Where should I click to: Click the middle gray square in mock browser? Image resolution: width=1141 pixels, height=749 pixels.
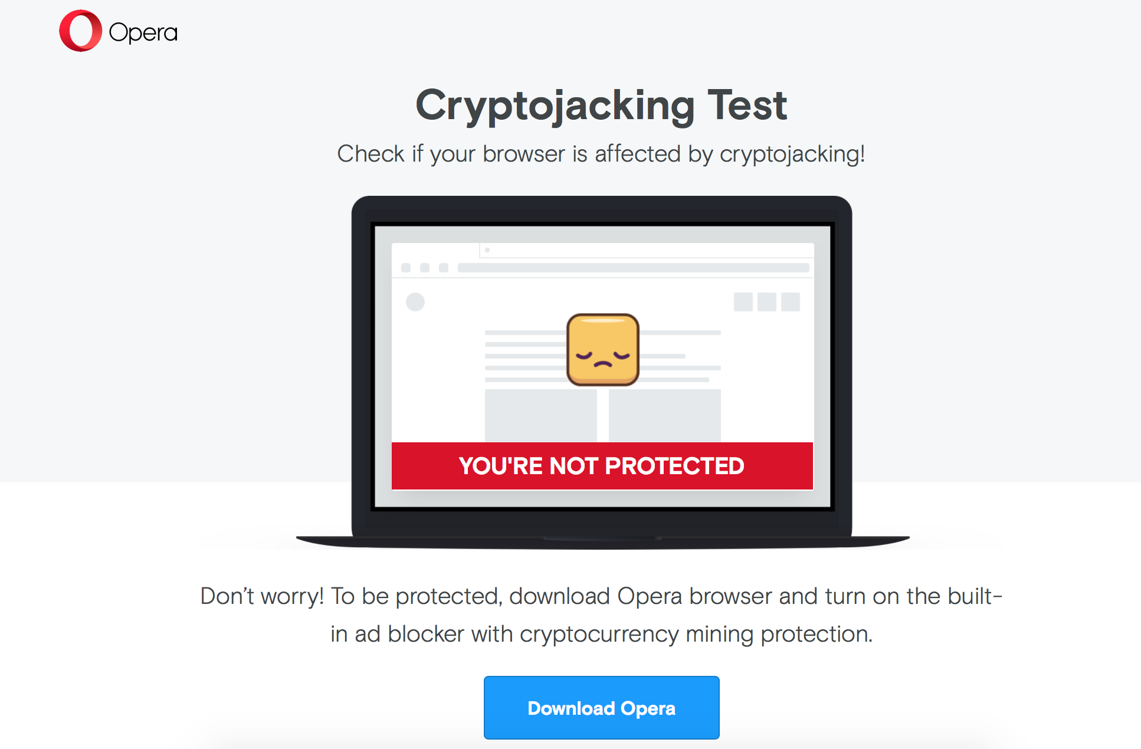click(766, 302)
